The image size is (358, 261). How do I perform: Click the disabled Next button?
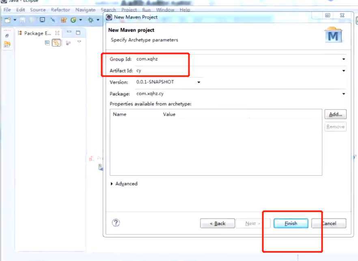coord(253,223)
